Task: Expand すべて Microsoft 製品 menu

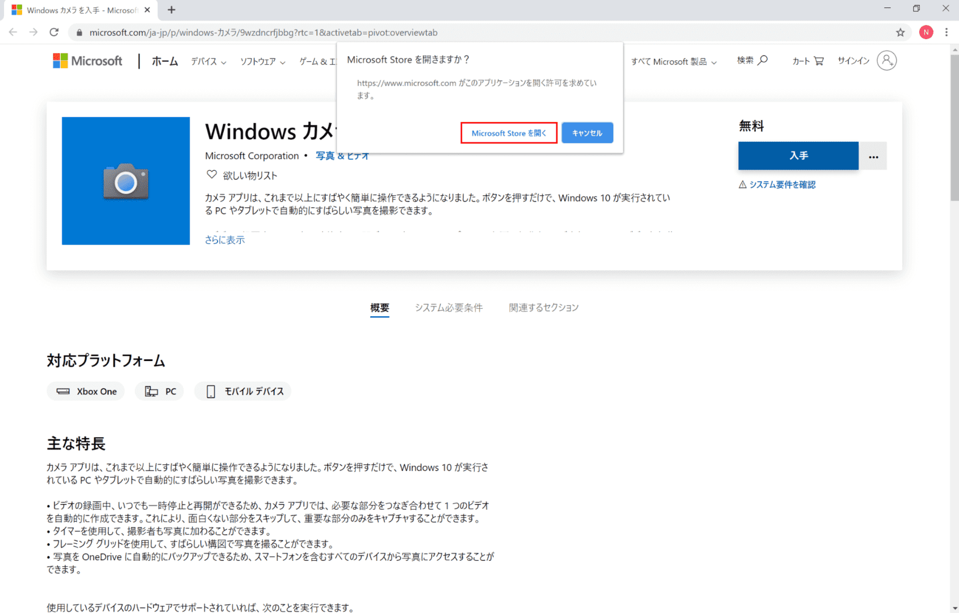Action: click(x=674, y=61)
